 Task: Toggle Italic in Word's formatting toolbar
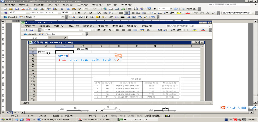[85, 13]
